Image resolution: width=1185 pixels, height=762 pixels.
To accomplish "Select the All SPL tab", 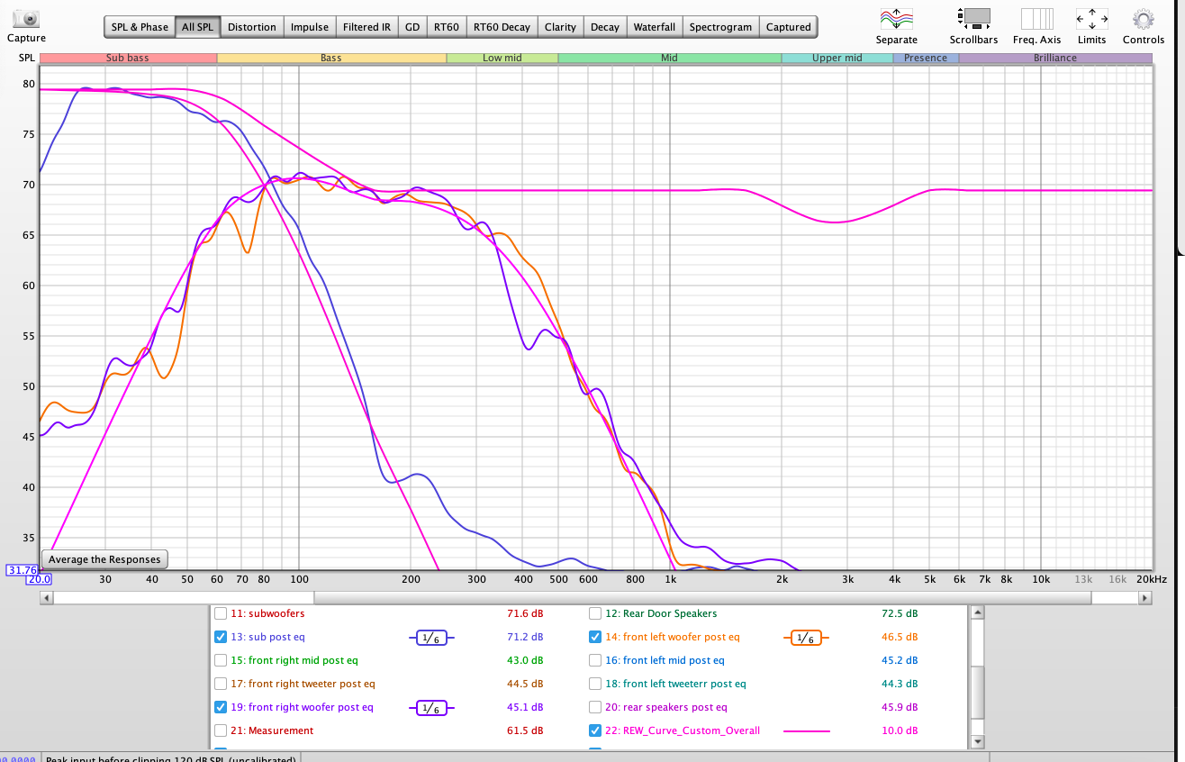I will click(x=198, y=27).
